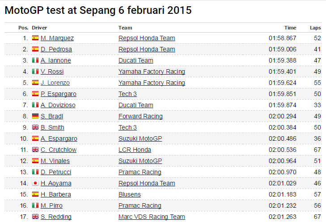Open the D. Pedrosa driver link
Viewport: 326px width, 222px height.
coord(56,50)
